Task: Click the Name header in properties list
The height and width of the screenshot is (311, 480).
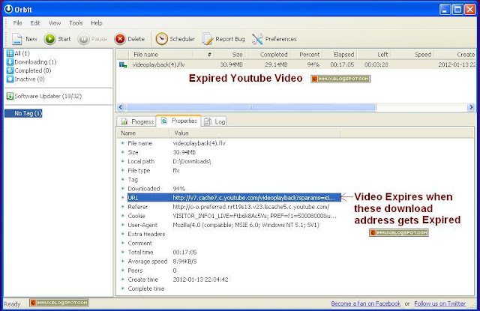Action: (x=143, y=133)
